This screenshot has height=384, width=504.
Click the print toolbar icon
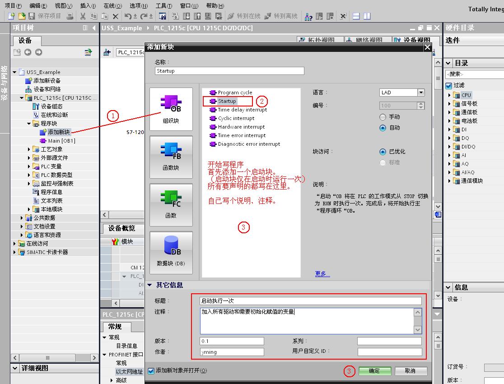click(x=70, y=16)
